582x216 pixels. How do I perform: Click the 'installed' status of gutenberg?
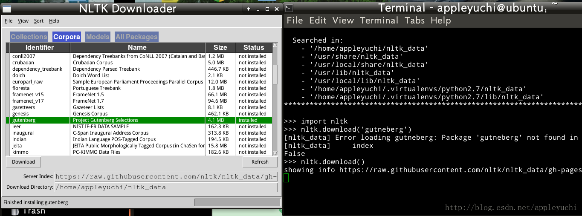pyautogui.click(x=248, y=120)
